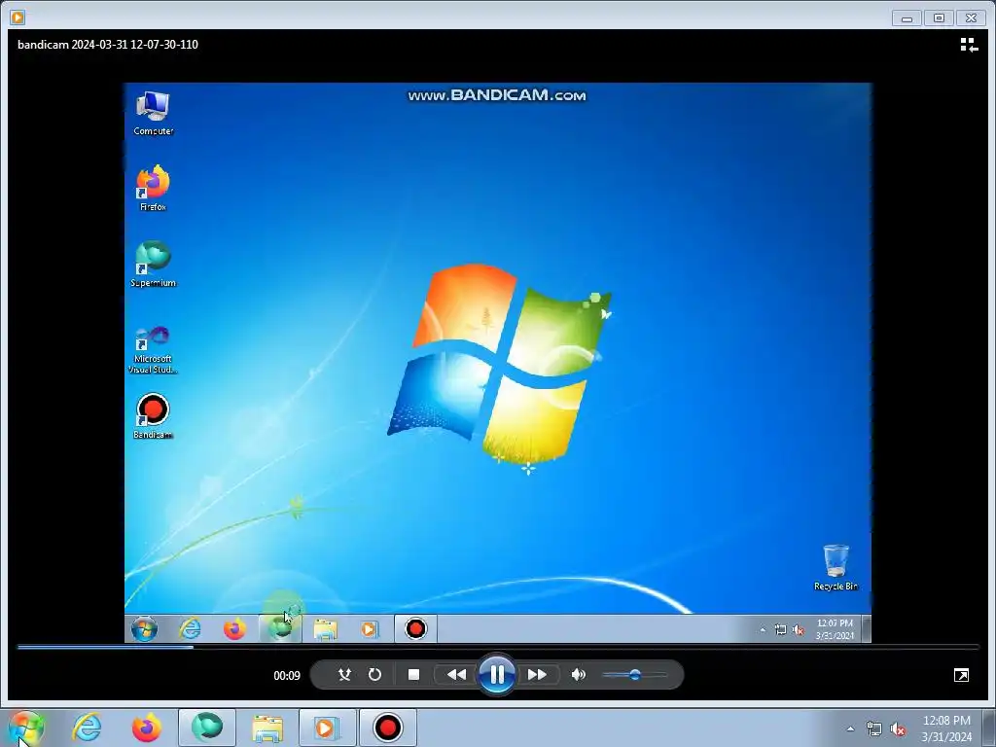Switch to Library view
The height and width of the screenshot is (747, 996).
pos(969,45)
